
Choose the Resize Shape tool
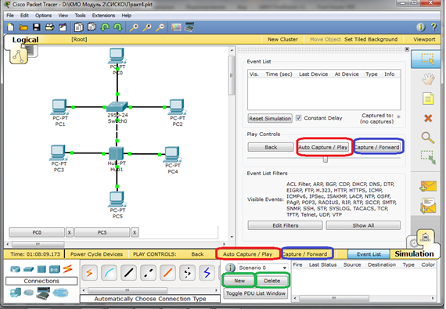(428, 157)
